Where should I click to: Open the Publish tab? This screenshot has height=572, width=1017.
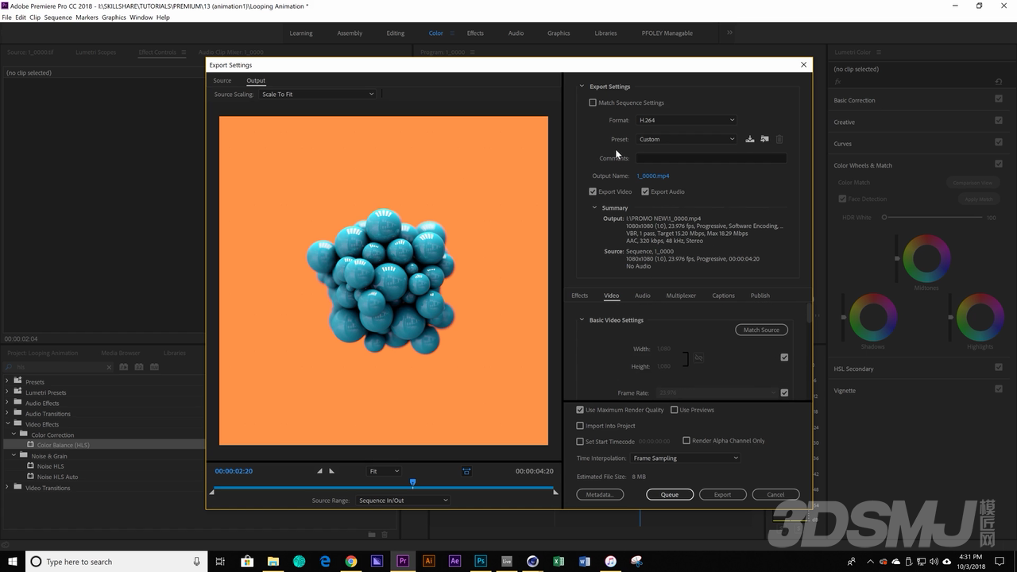(760, 296)
